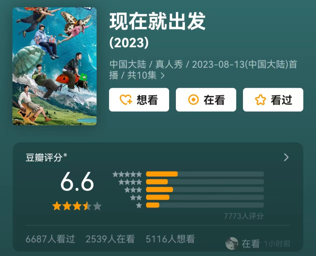This screenshot has height=256, width=316.
Task: Tap the user avatar beside 在看 1小时前
Action: (x=232, y=243)
